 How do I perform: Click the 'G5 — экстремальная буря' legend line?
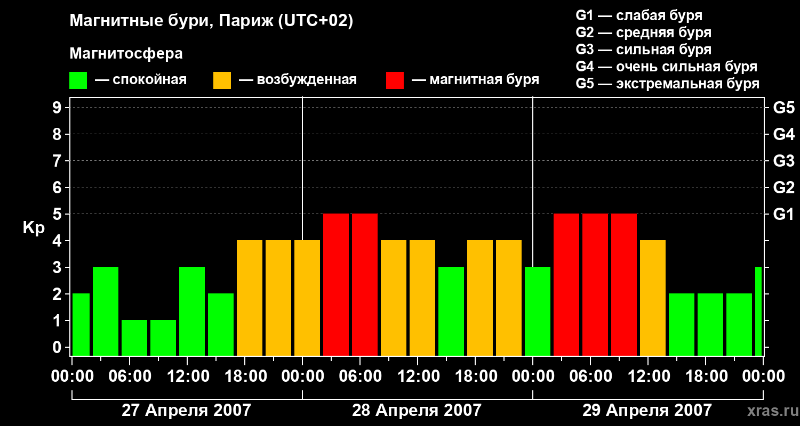point(667,84)
